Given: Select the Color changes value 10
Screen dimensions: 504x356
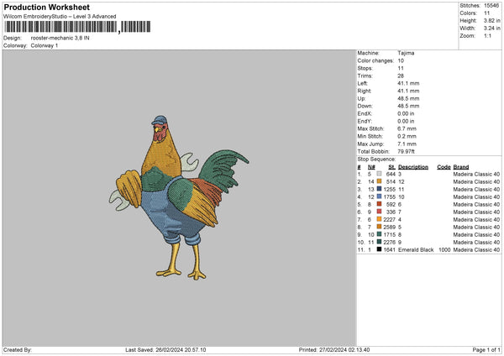Looking at the screenshot, I should pyautogui.click(x=401, y=60).
